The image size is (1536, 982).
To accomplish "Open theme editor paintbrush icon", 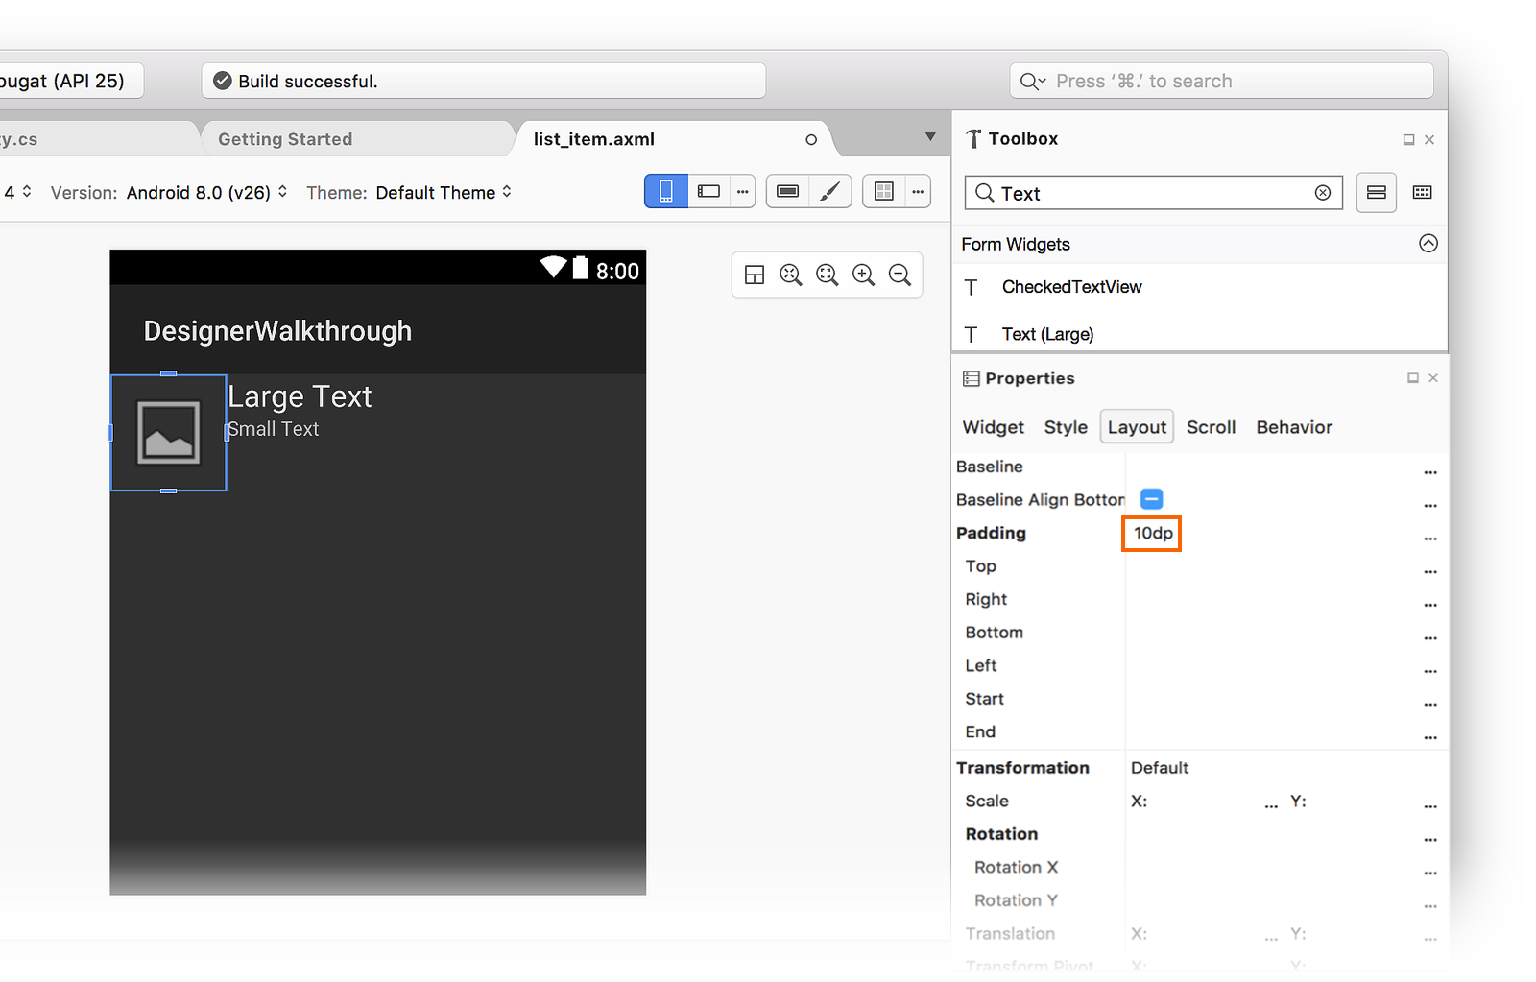I will (830, 191).
